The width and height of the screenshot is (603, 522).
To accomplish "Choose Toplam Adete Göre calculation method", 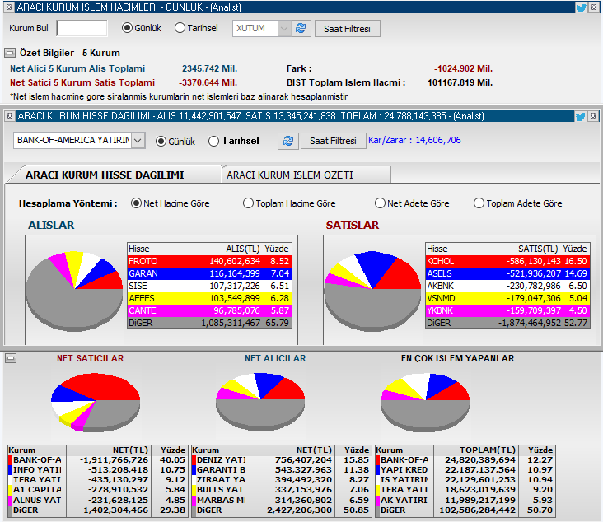I will pyautogui.click(x=479, y=203).
